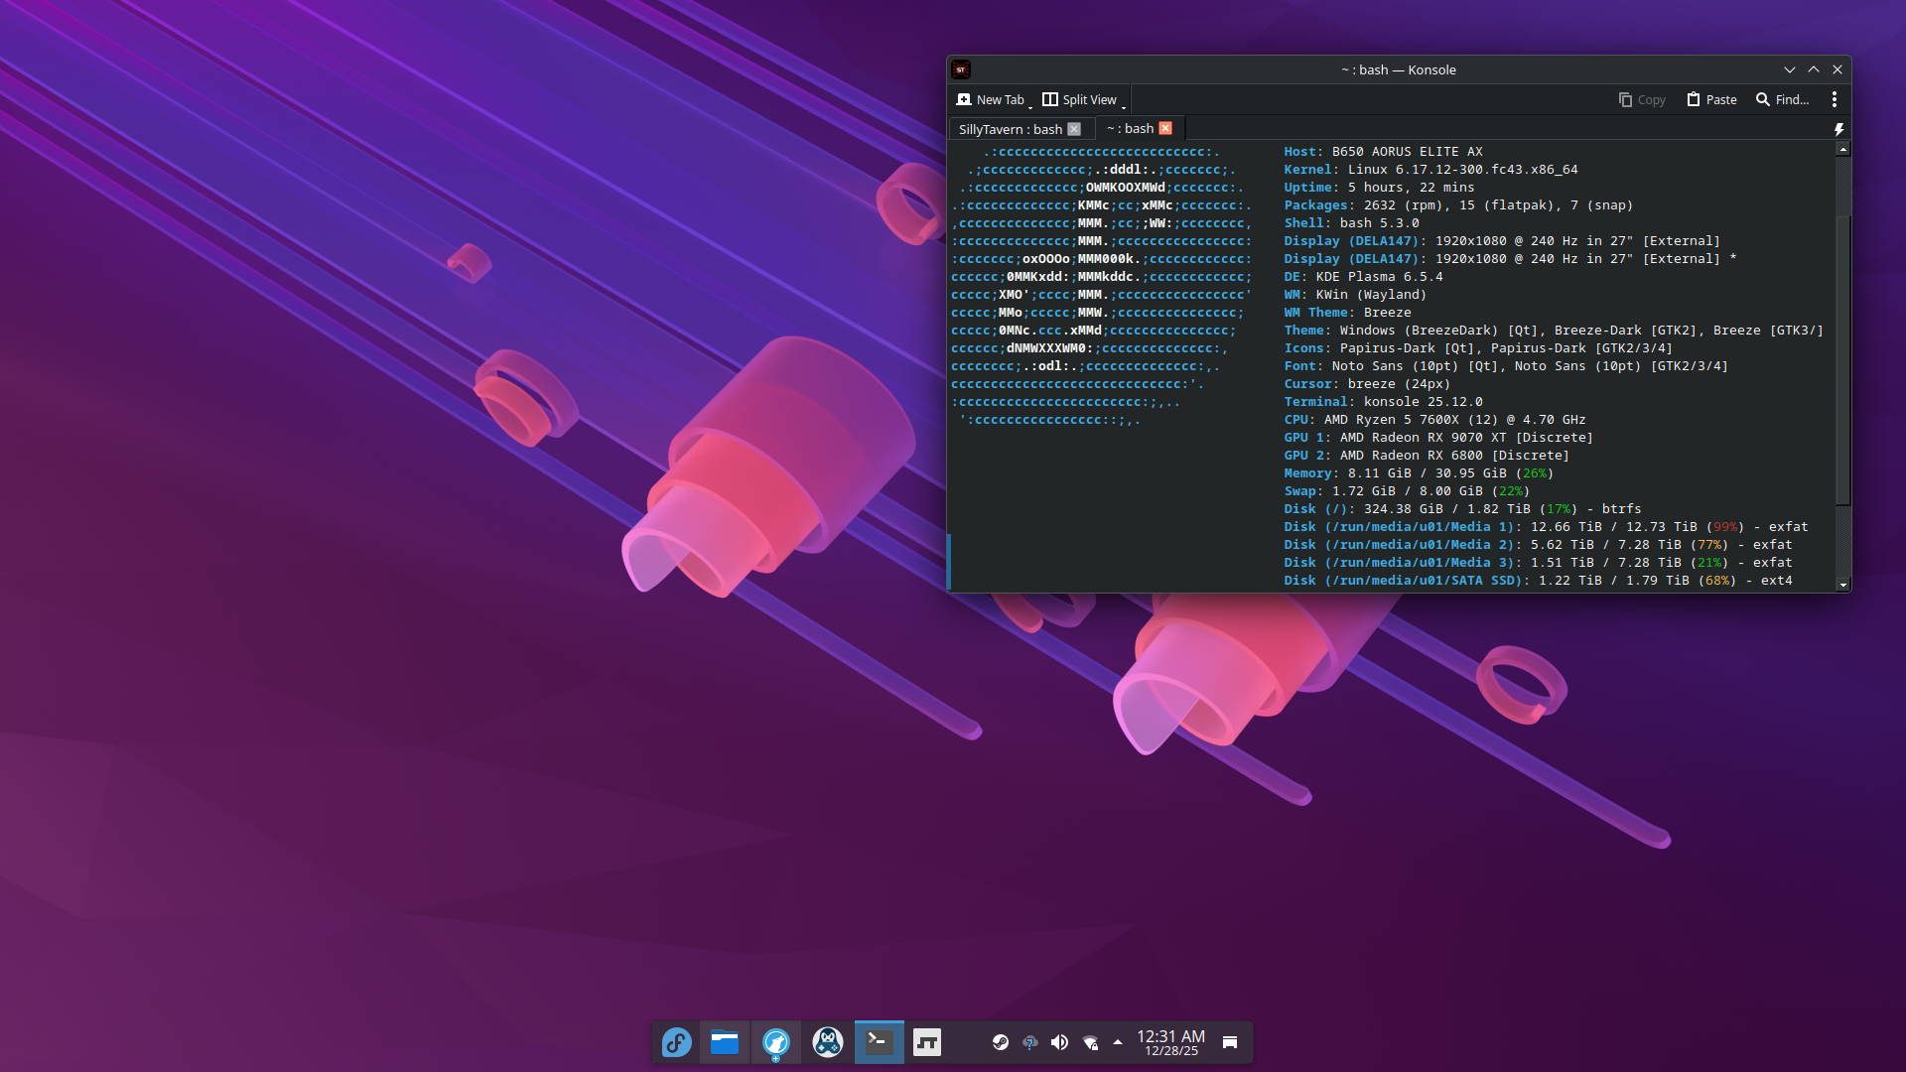Click the lightning bolt quick commands icon
The height and width of the screenshot is (1072, 1906).
(x=1838, y=129)
